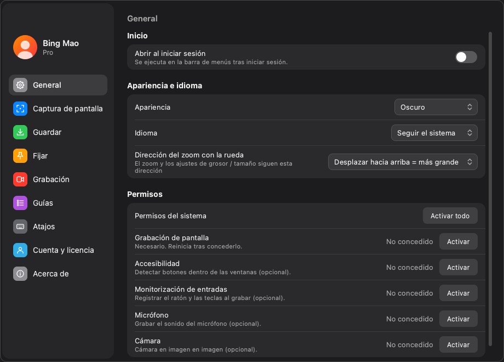Click the vertical scrollbar of settings pane
Viewport: 504px width, 362px height.
coord(490,189)
